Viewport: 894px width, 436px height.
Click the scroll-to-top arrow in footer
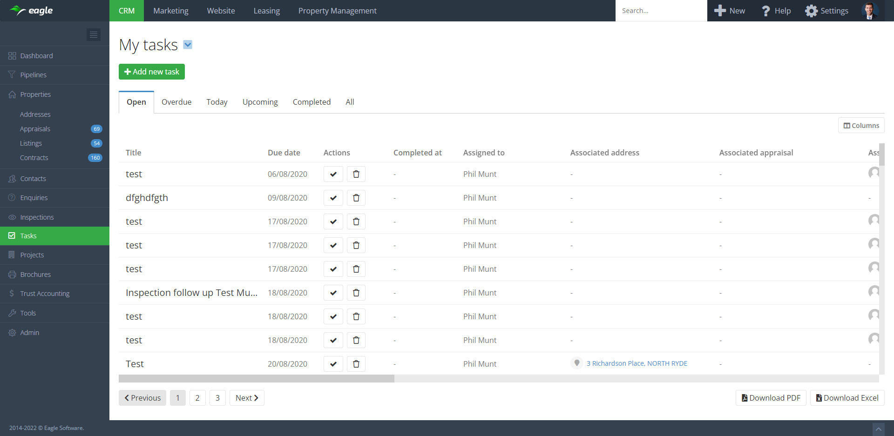pos(878,429)
